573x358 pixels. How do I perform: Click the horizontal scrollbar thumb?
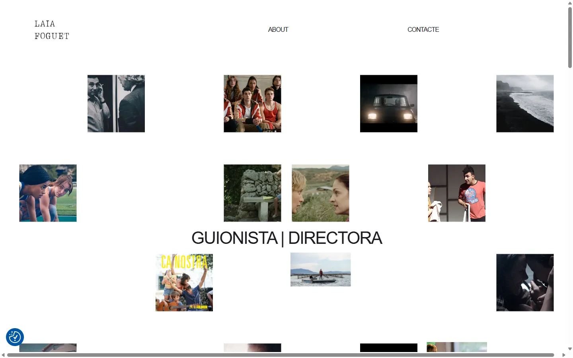pyautogui.click(x=281, y=355)
